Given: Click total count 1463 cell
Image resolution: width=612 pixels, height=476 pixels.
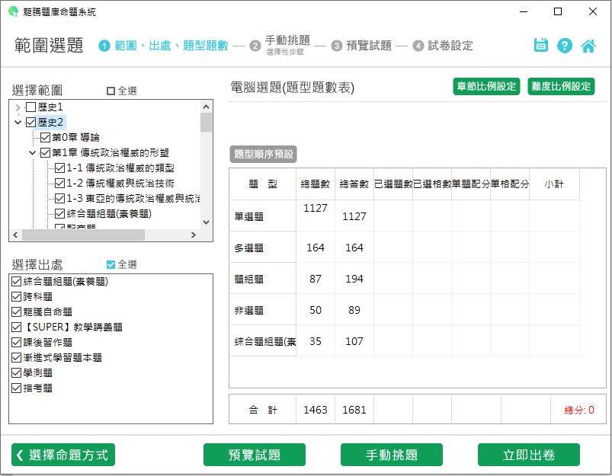Looking at the screenshot, I should [x=316, y=410].
